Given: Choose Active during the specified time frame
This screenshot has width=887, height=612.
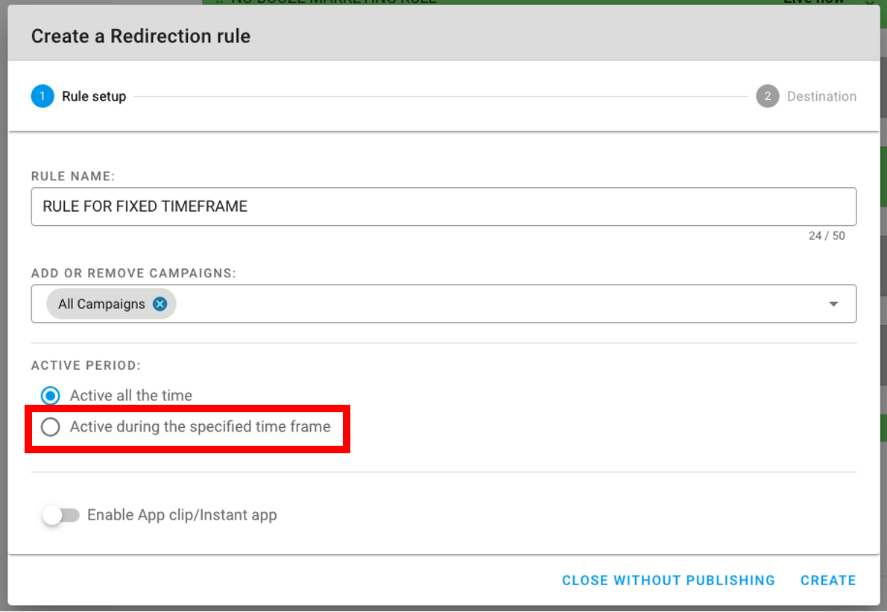Looking at the screenshot, I should [x=51, y=427].
